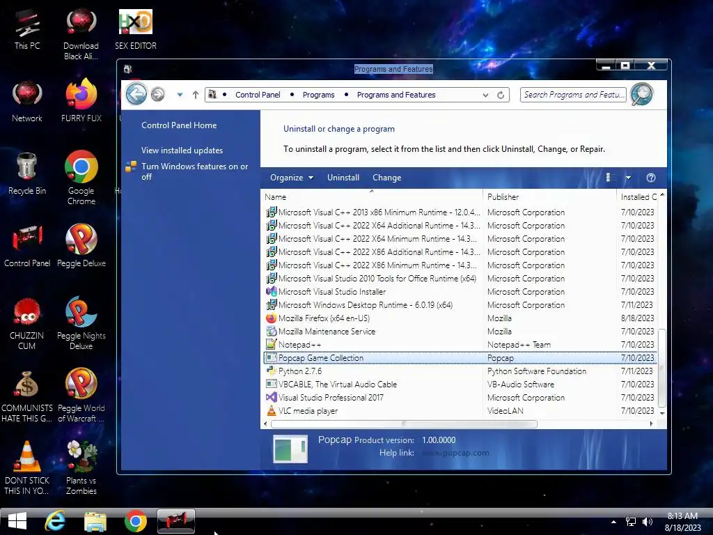The height and width of the screenshot is (535, 713).
Task: Open COMMUNISTS HATE THIS G... money bag icon
Action: (27, 396)
